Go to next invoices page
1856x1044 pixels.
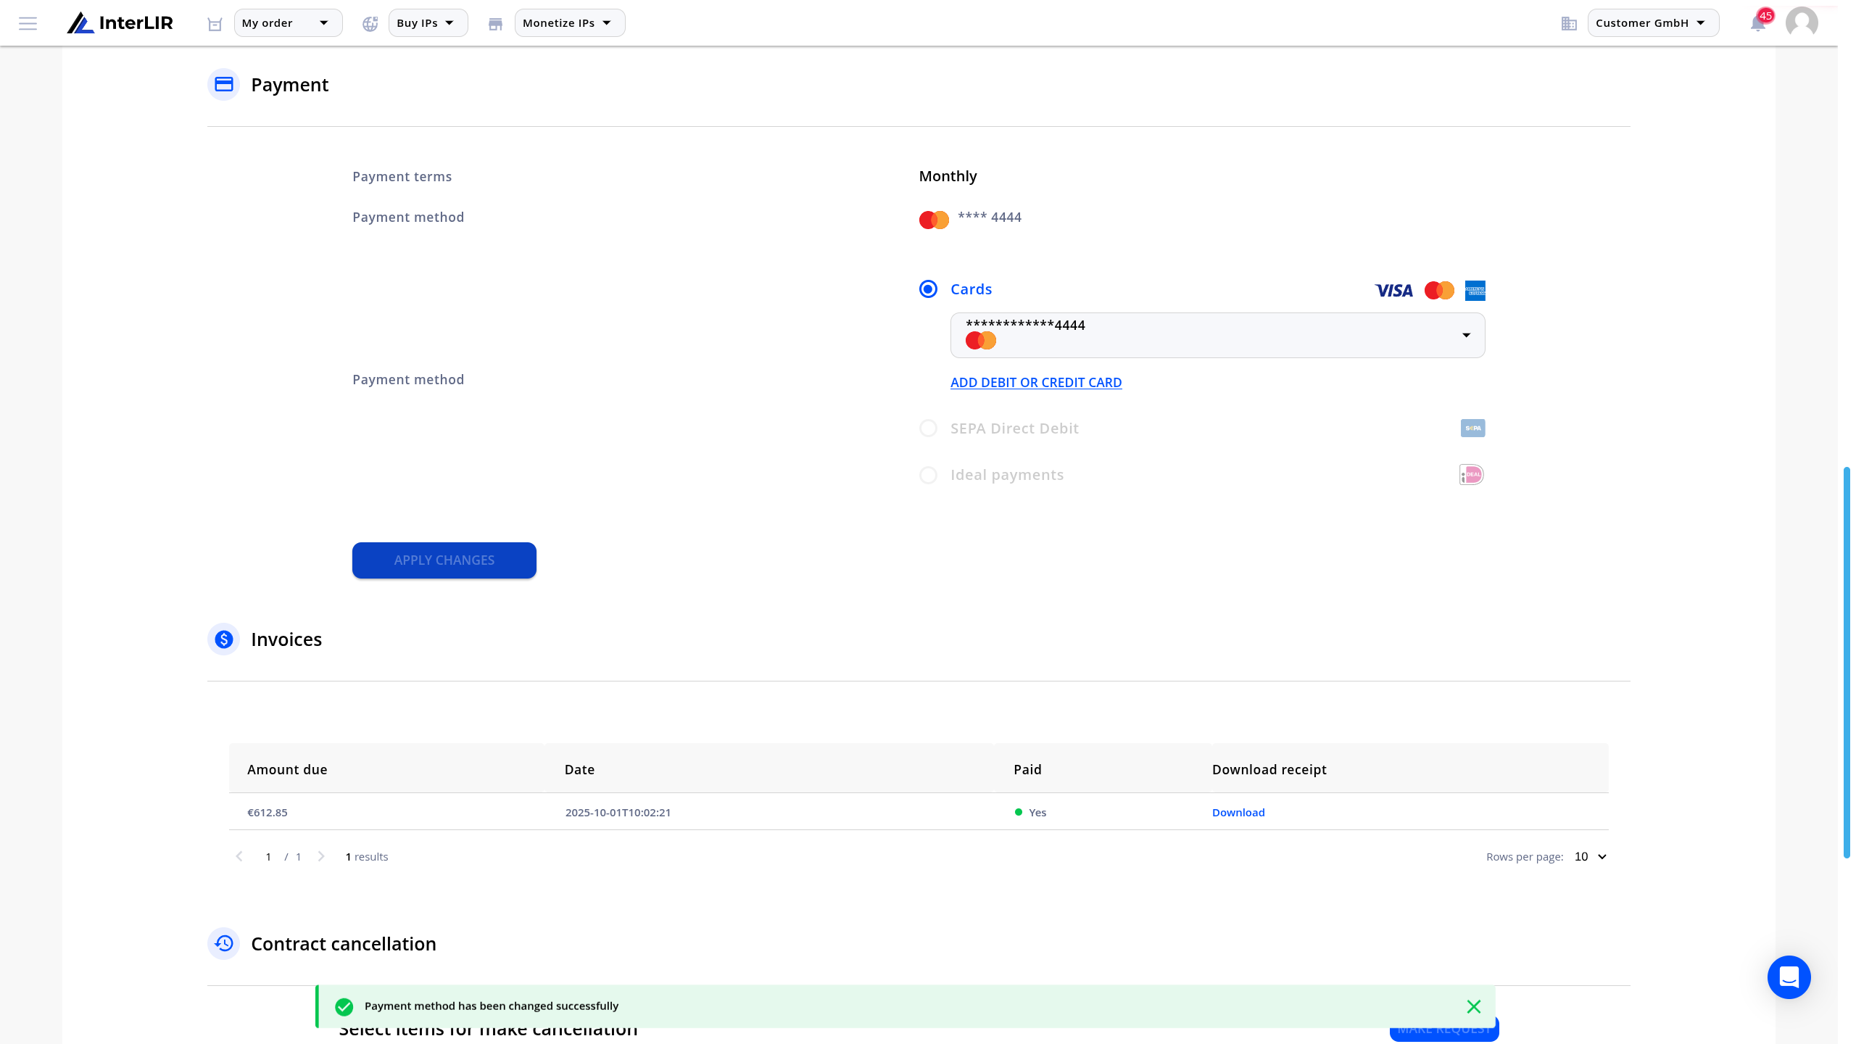(x=321, y=857)
